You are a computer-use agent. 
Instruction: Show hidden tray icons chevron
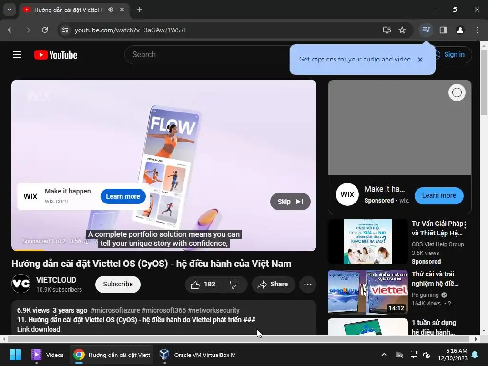click(384, 355)
